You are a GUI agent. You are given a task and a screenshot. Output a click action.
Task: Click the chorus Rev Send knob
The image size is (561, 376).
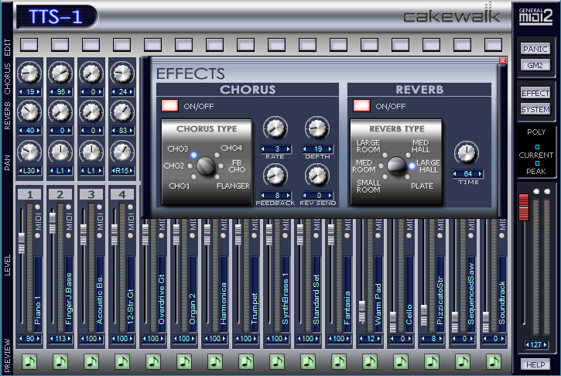(x=317, y=176)
